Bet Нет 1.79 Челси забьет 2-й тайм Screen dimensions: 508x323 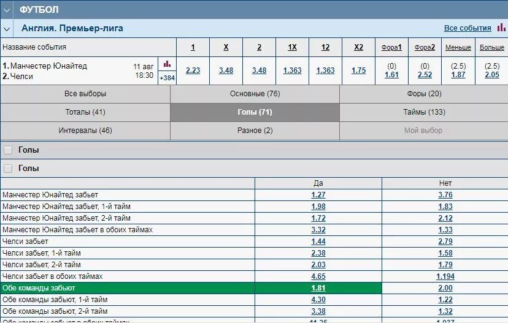[x=445, y=265]
